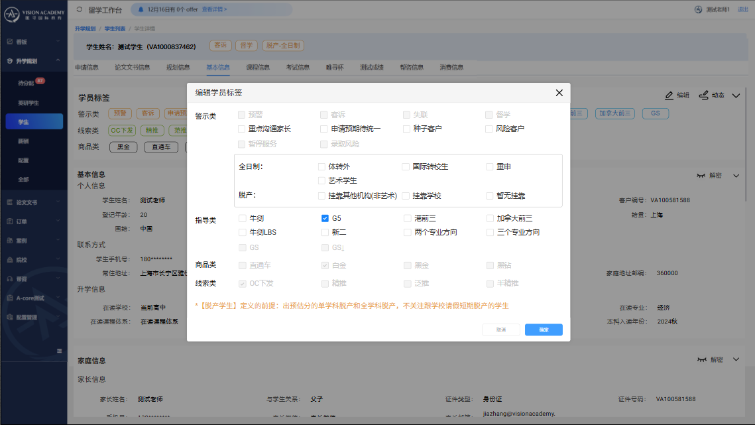Check the 牛剑 checkbox
Screen dimensions: 755x425
[x=243, y=218]
